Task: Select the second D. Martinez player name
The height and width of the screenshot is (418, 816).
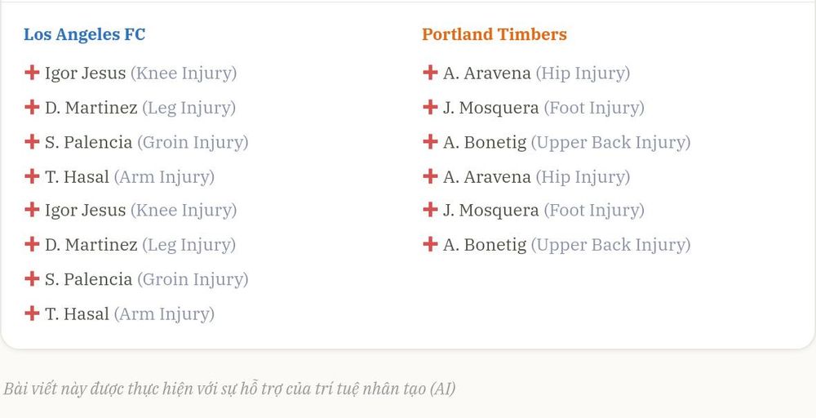Action: click(x=91, y=245)
